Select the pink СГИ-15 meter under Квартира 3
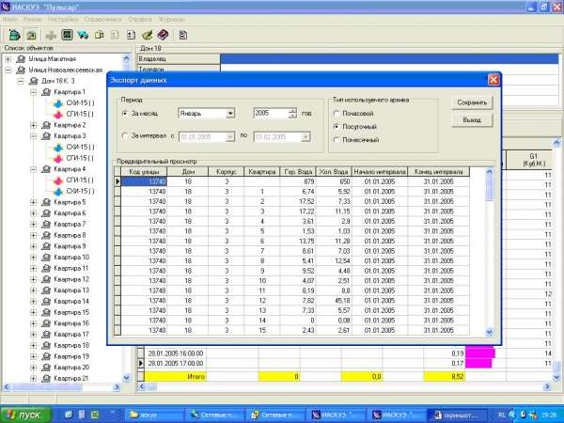 tap(73, 158)
